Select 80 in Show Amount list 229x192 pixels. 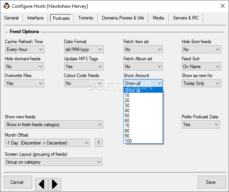[x=143, y=131]
